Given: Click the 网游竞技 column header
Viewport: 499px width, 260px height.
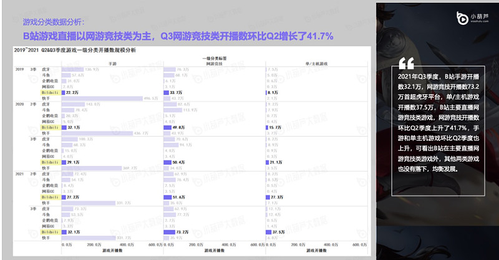Looking at the screenshot, I should (215, 64).
